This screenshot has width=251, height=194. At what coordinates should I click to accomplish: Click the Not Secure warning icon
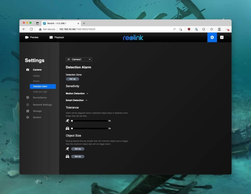click(x=40, y=29)
